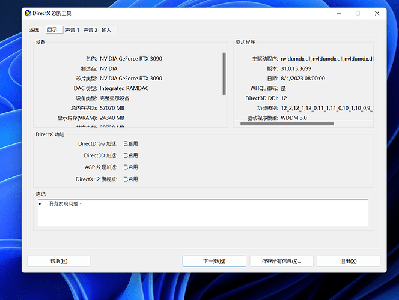Image resolution: width=399 pixels, height=300 pixels.
Task: Click inside the 笔记 notes text box
Action: 203,212
